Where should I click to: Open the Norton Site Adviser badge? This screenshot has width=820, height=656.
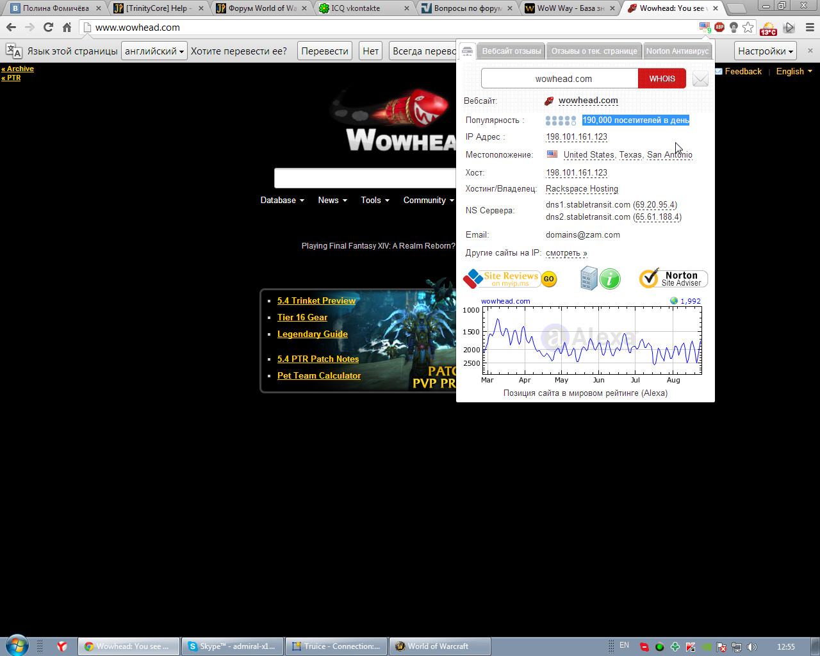673,279
